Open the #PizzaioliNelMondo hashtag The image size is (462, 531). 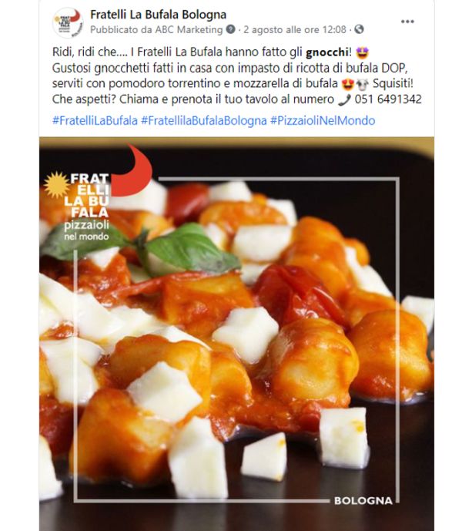point(323,120)
